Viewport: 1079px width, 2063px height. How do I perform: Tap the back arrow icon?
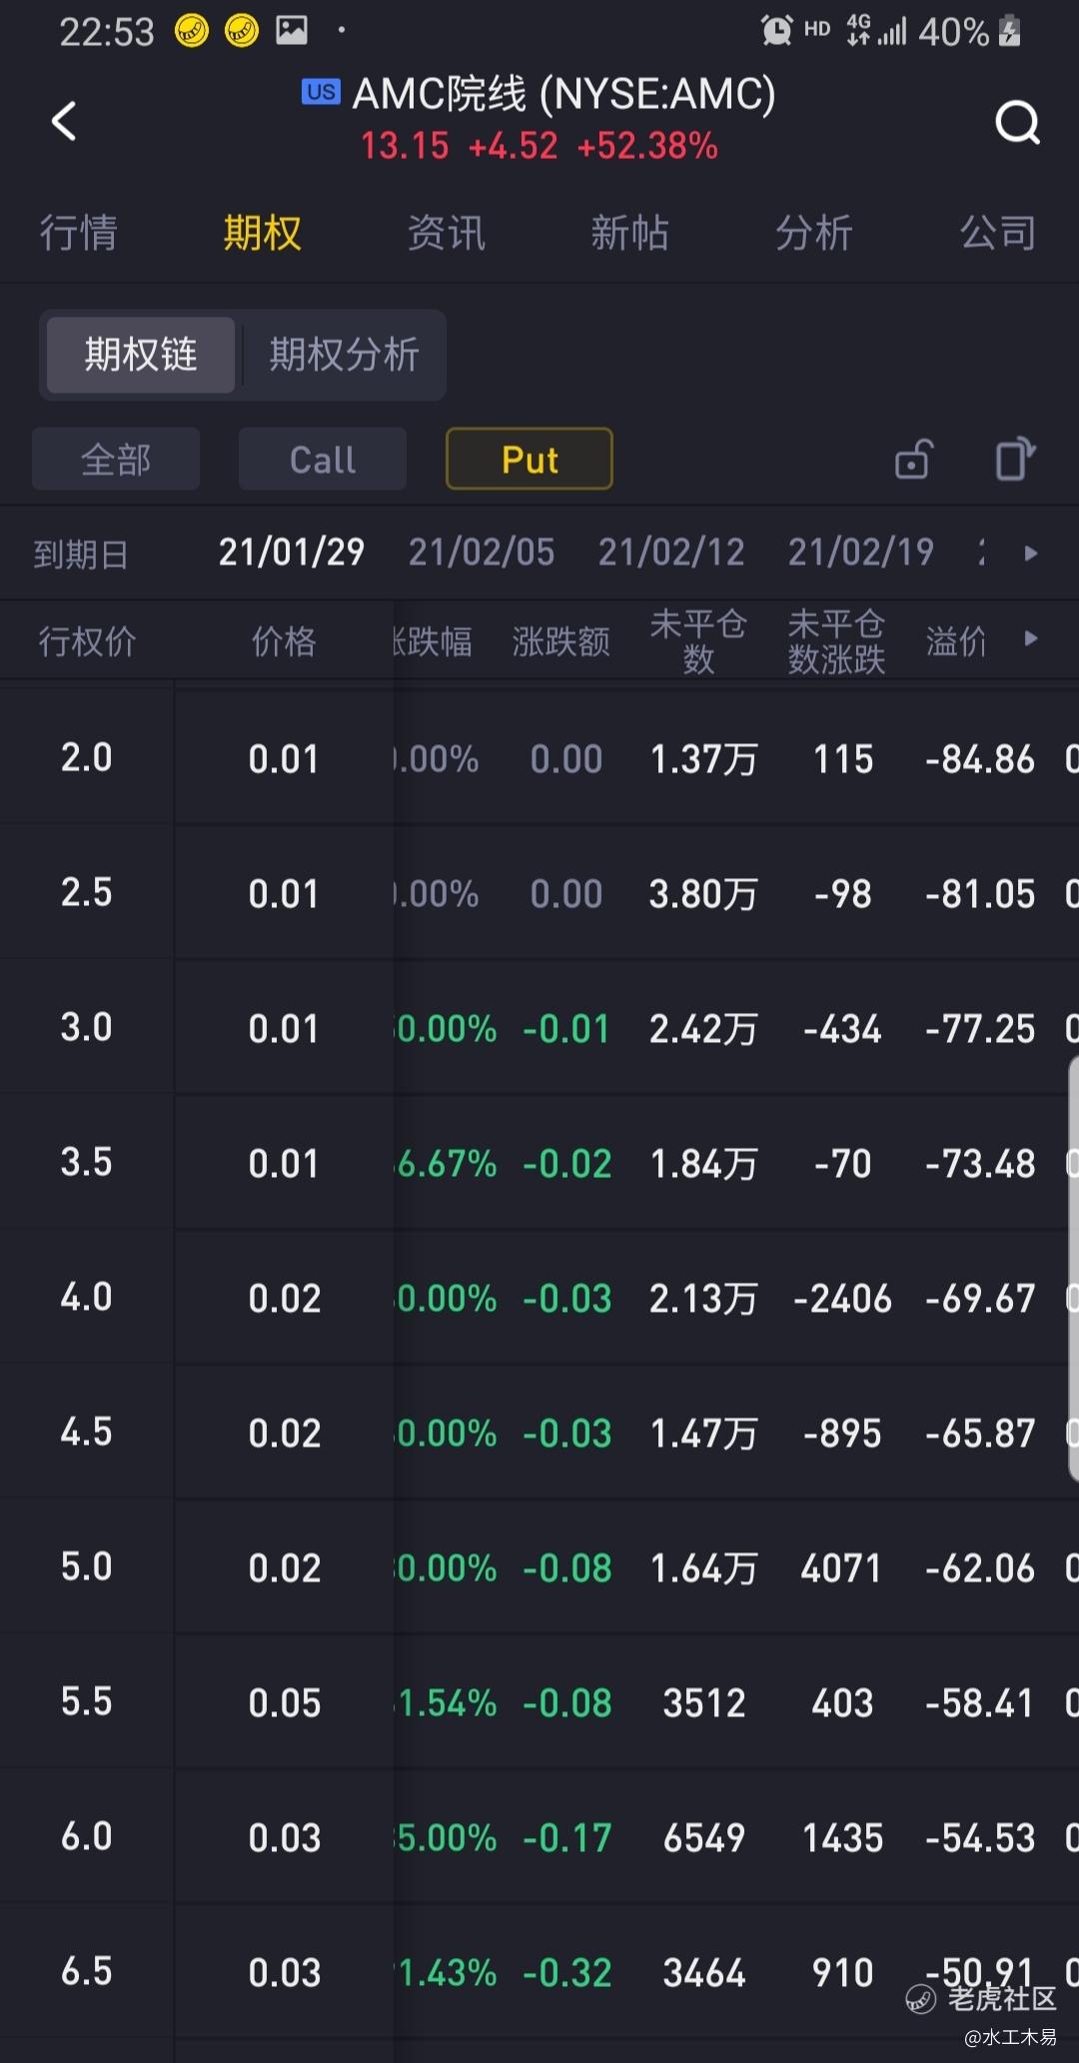click(64, 122)
